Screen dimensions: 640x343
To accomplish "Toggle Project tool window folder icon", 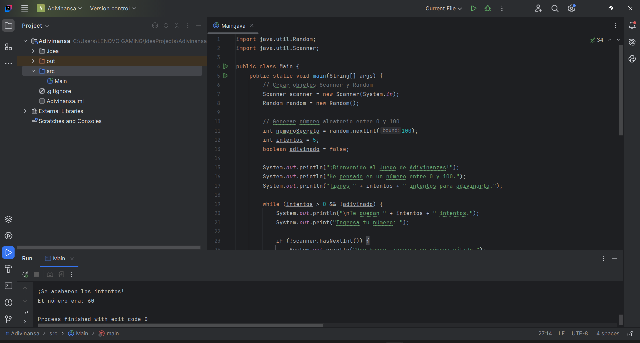I will pyautogui.click(x=8, y=26).
